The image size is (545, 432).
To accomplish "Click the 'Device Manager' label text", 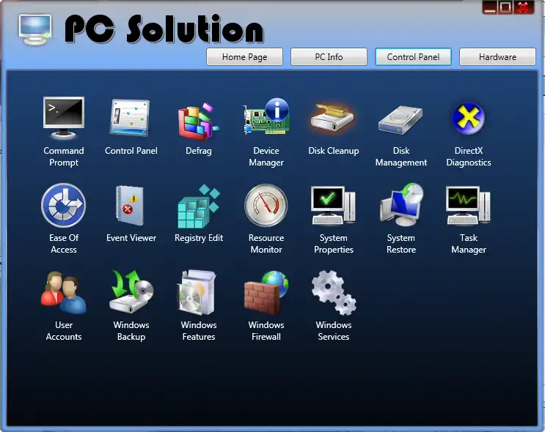I will click(x=266, y=157).
